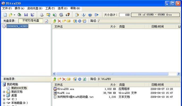Image resolution: width=182 pixels, height=106 pixels.
Task: Click the Compress ISO icon with green arrow
Action: [x=55, y=15]
